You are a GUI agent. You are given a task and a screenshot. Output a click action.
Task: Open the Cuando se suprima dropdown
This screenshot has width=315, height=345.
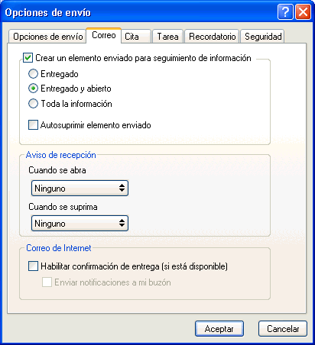80,224
